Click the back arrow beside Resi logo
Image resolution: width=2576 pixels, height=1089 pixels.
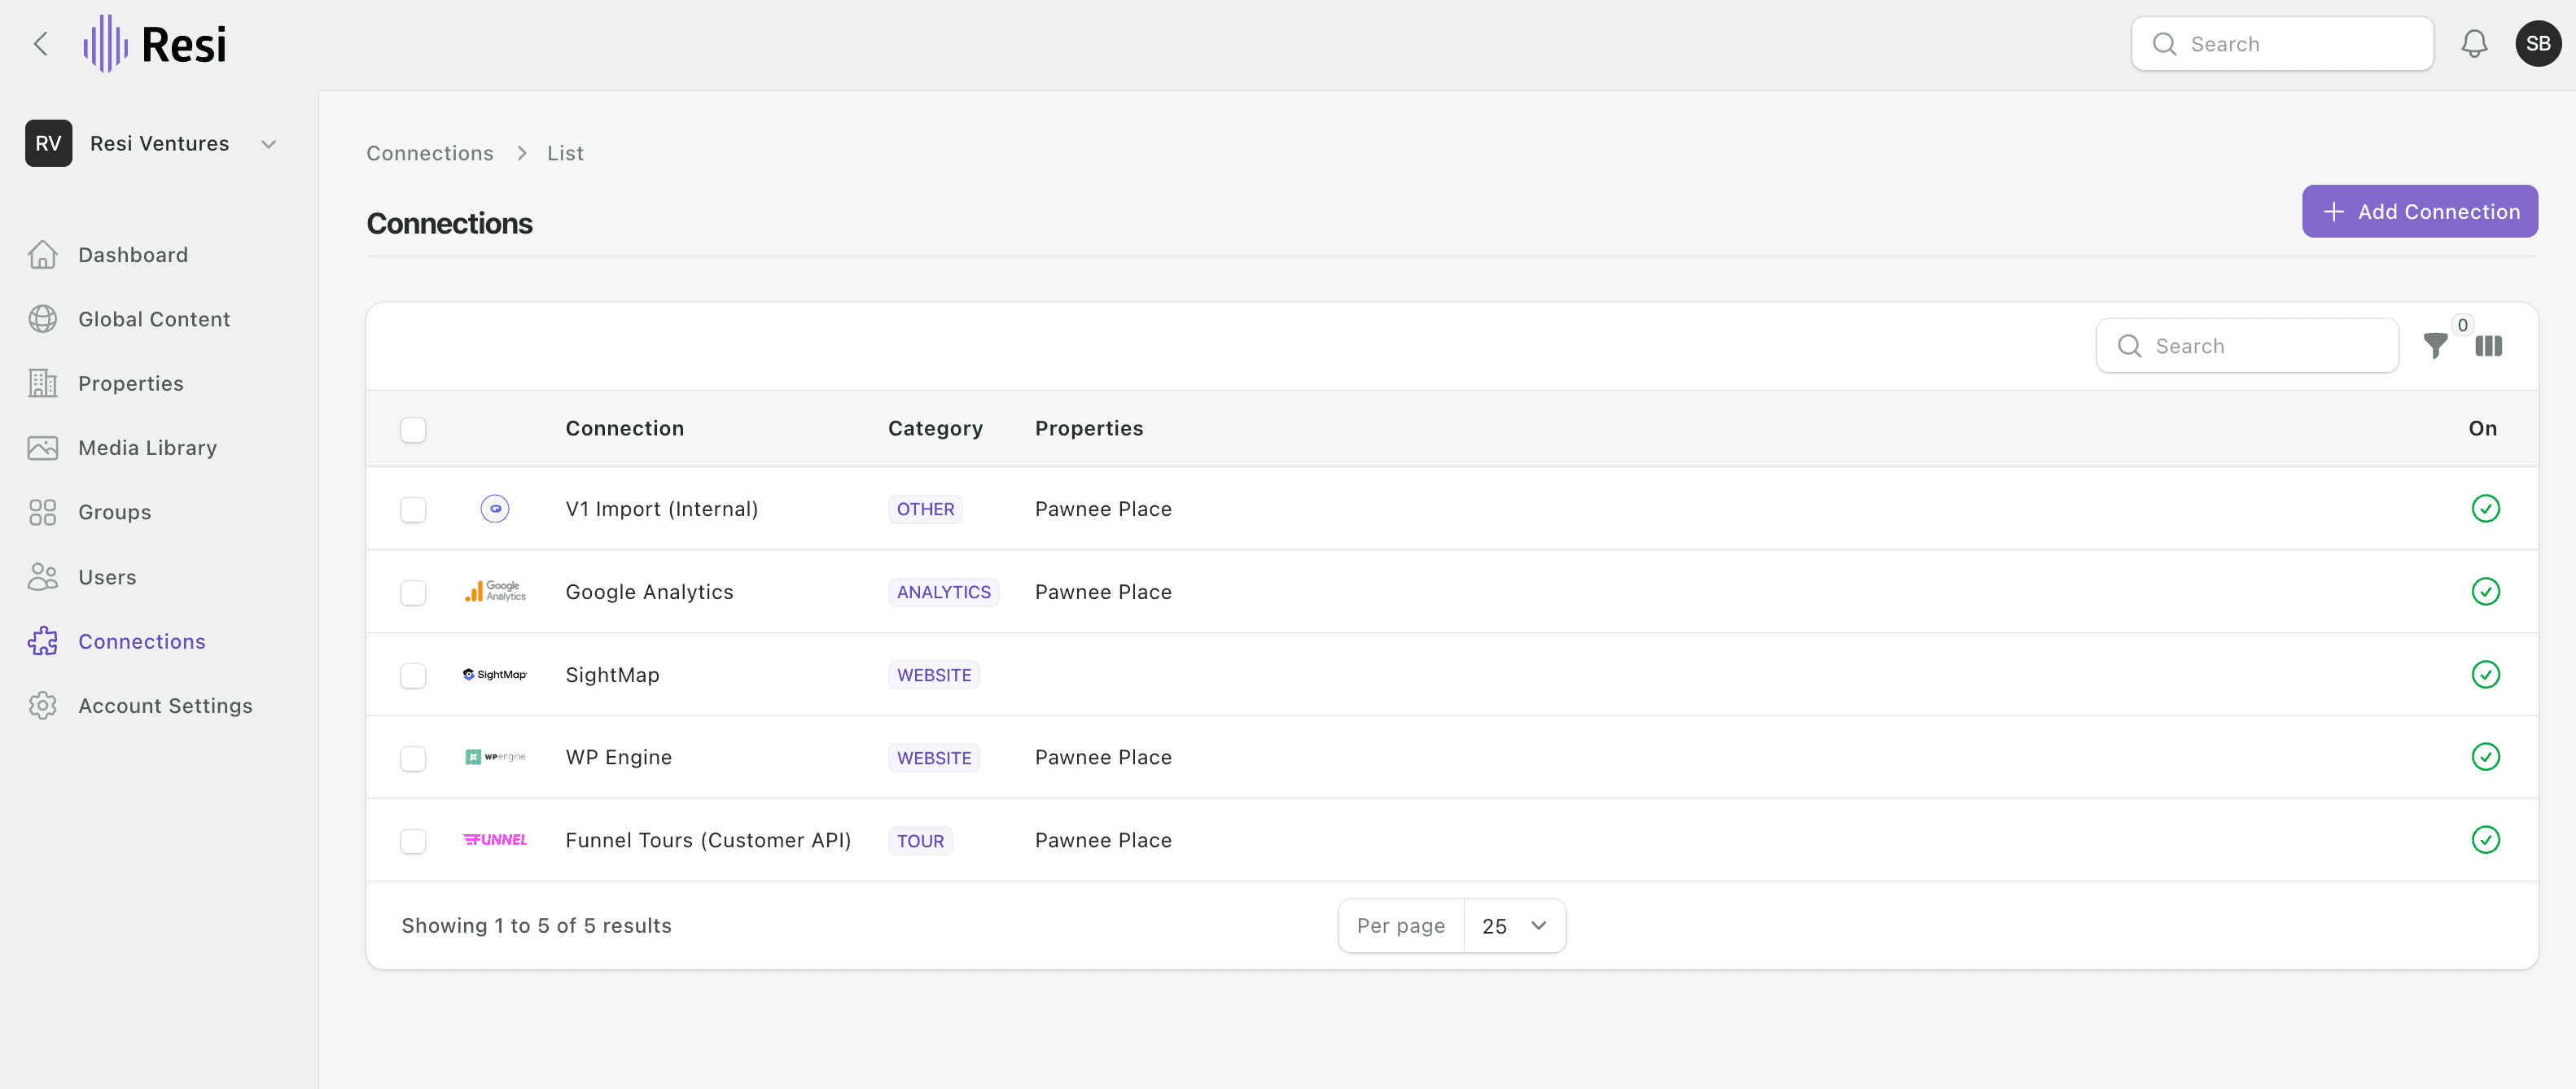point(41,44)
